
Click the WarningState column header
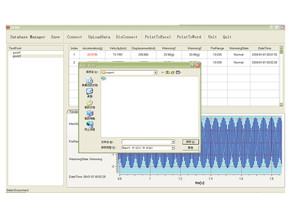(239, 48)
